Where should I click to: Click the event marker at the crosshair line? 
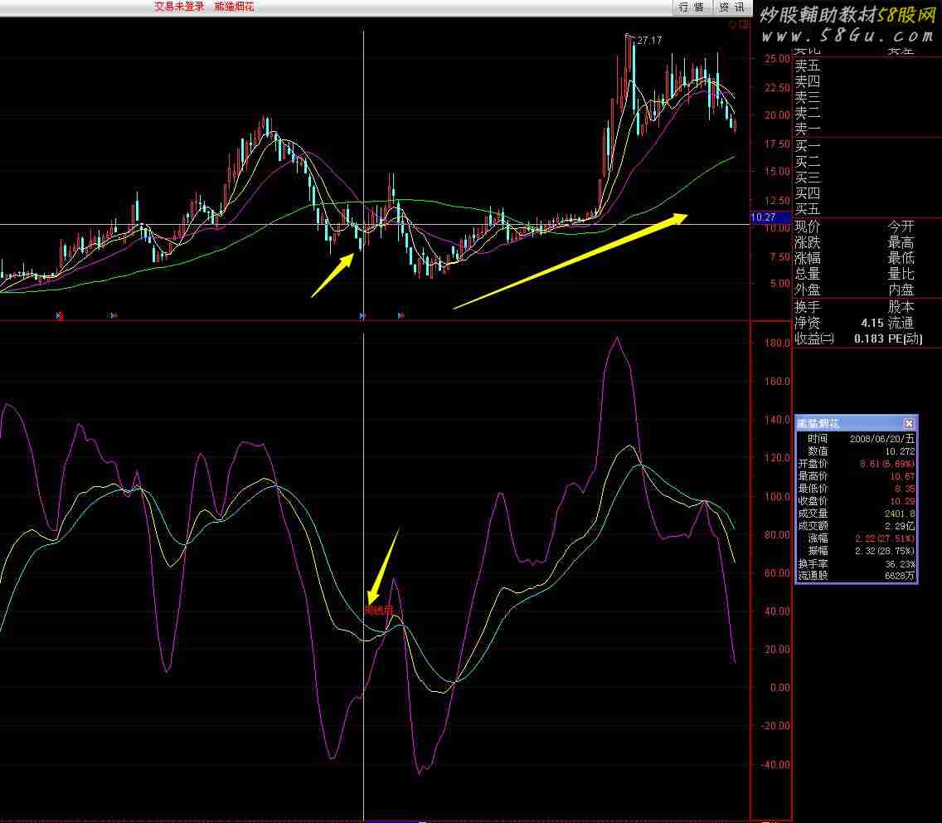(x=362, y=315)
